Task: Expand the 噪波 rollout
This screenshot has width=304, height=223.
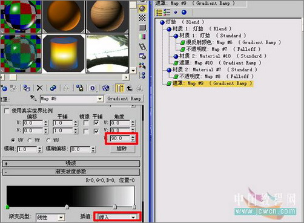Action: [71, 163]
